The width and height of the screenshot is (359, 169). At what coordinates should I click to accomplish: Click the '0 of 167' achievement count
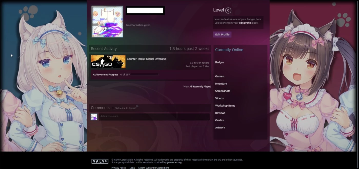click(125, 74)
